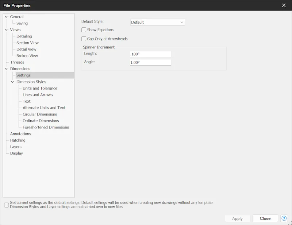
Task: Toggle Gap Only at Arrowheads checkbox
Action: coord(84,39)
